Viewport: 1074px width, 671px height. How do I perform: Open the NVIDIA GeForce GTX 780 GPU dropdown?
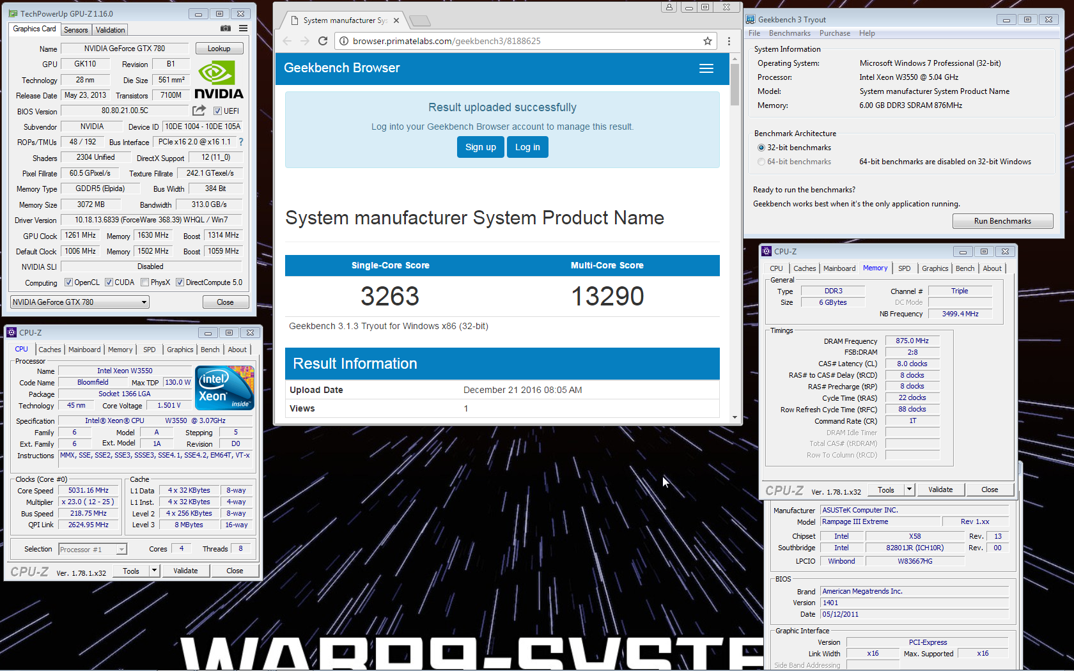tap(80, 302)
